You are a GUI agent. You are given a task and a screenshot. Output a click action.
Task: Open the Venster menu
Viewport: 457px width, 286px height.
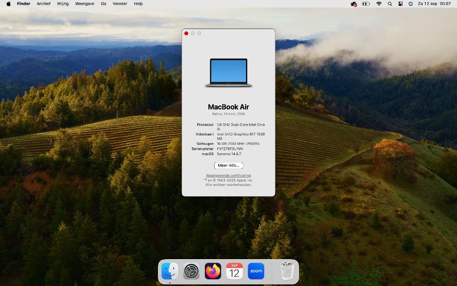[120, 4]
